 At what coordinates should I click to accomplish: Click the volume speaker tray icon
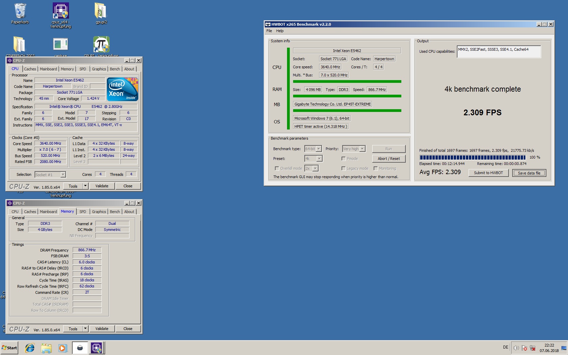coord(516,348)
